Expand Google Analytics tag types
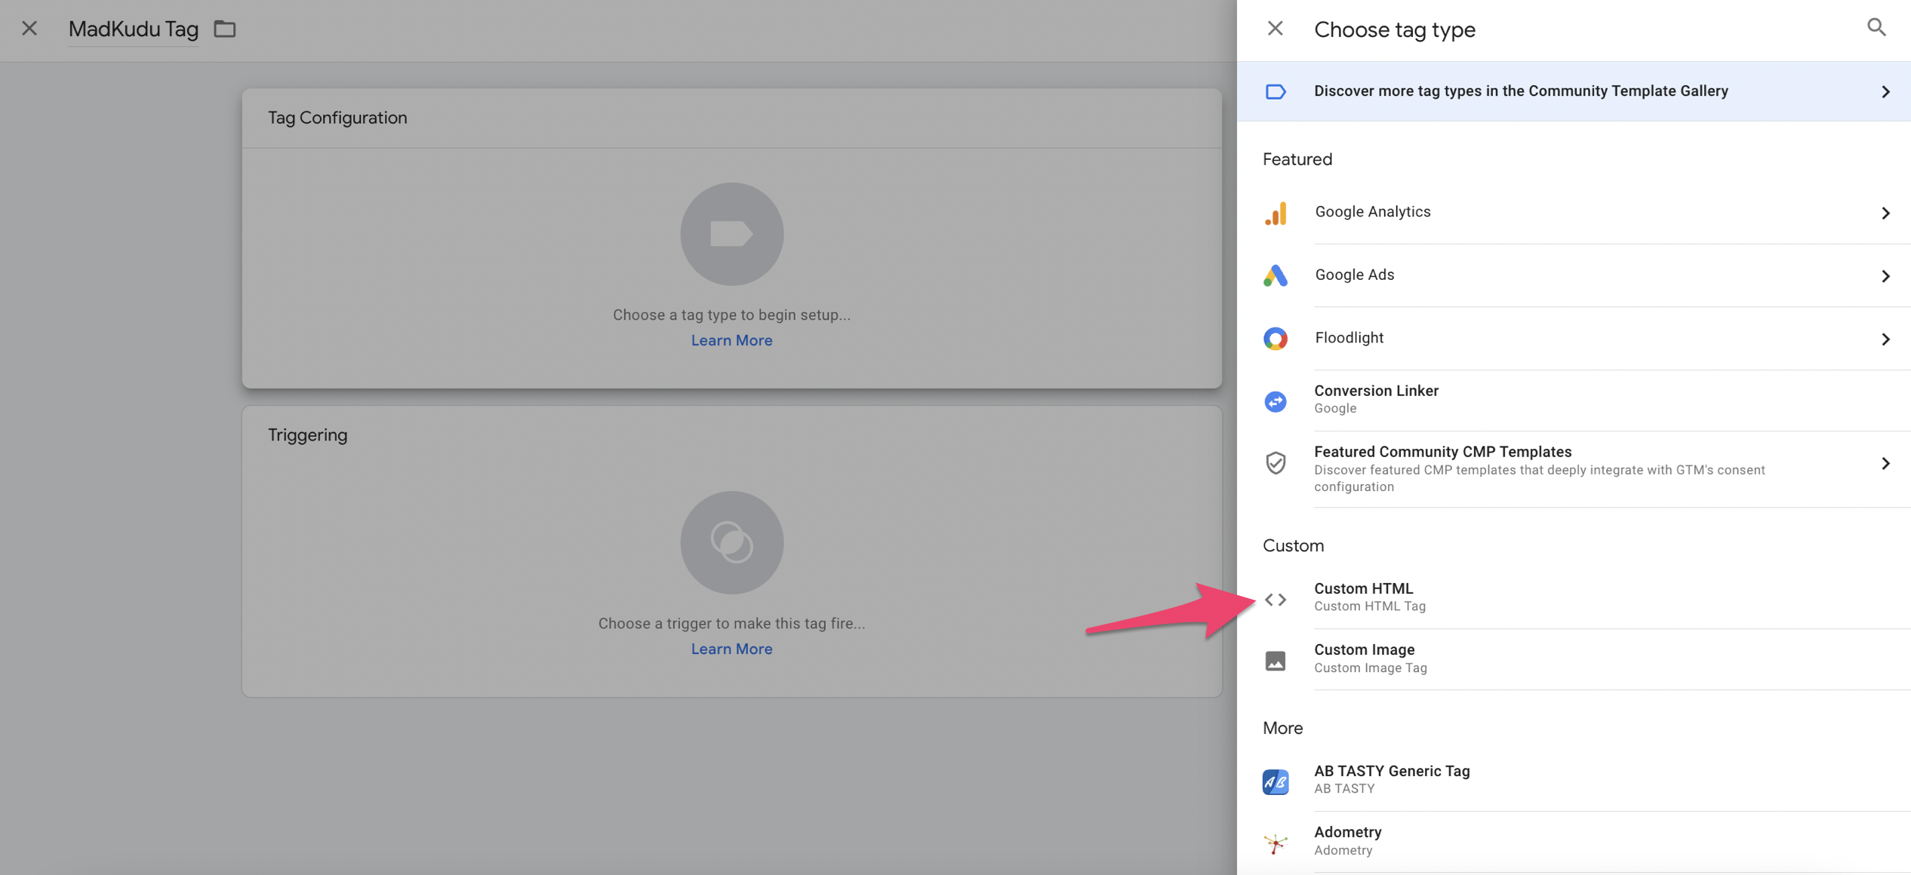The width and height of the screenshot is (1911, 875). [1885, 213]
